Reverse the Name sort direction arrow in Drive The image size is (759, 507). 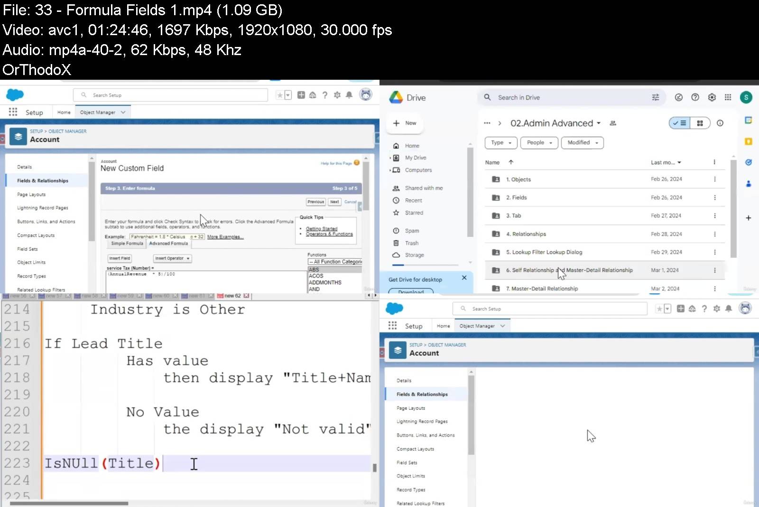[x=511, y=162]
